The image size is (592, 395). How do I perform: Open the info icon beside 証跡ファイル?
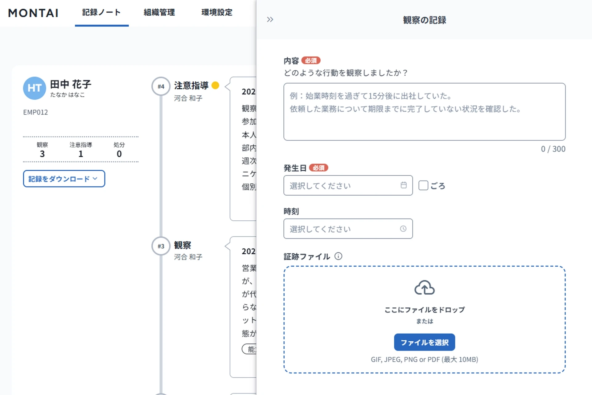coord(339,256)
